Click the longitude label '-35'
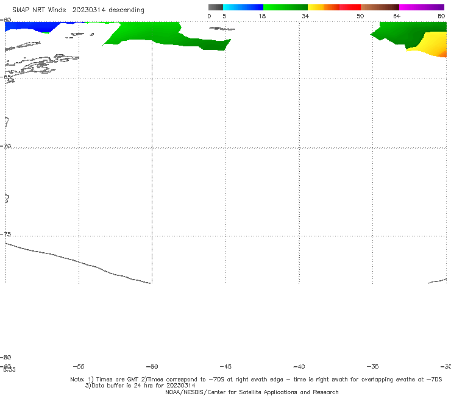The width and height of the screenshot is (451, 396). 373,366
